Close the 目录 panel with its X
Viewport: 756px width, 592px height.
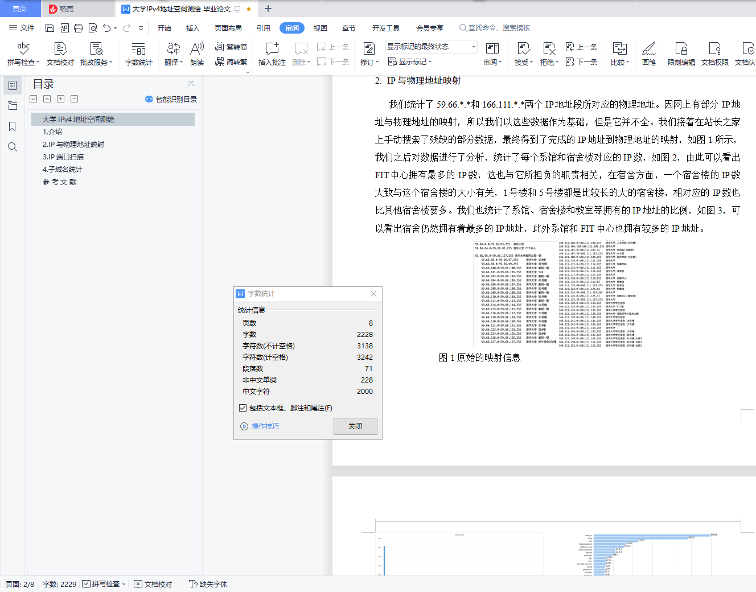191,84
